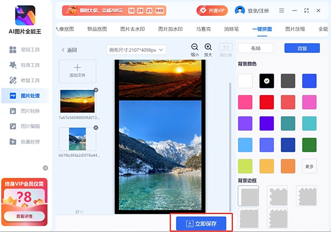Pick the dark green background swatch

(x=309, y=145)
